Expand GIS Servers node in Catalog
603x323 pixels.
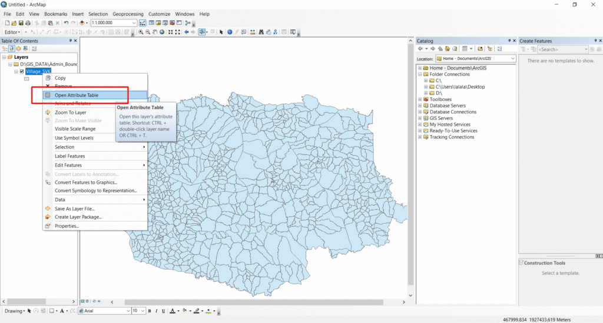pos(420,118)
